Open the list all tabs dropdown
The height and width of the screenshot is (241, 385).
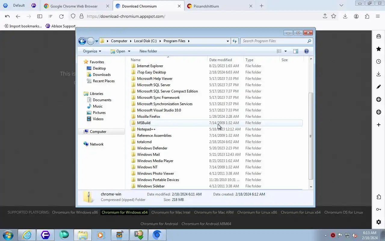point(341,5)
